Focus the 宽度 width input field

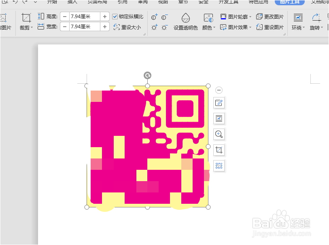pyautogui.click(x=85, y=27)
